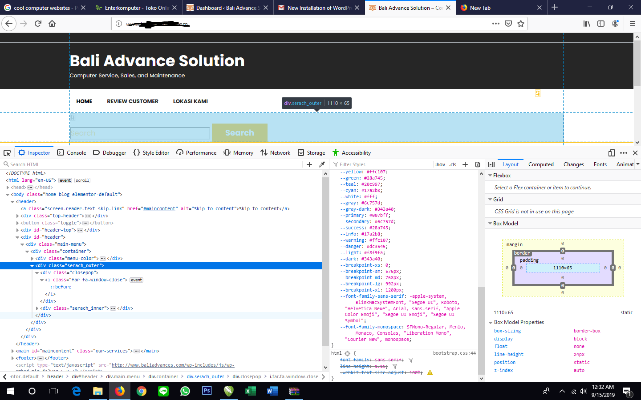Open Photoshop from the taskbar

coord(207,391)
